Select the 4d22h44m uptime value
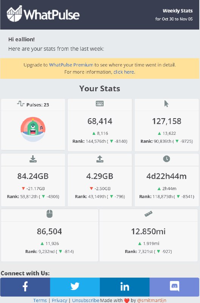 pyautogui.click(x=166, y=176)
